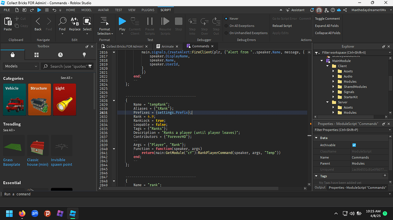Toggle the Archivable checkbox
393x220 pixels.
coord(354,145)
